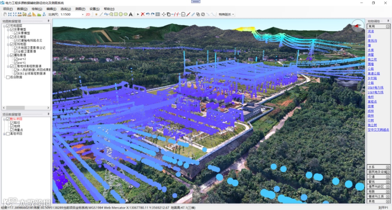
Task: Toggle the 已建输电线路点云 layer checkbox
Action: [x=16, y=41]
